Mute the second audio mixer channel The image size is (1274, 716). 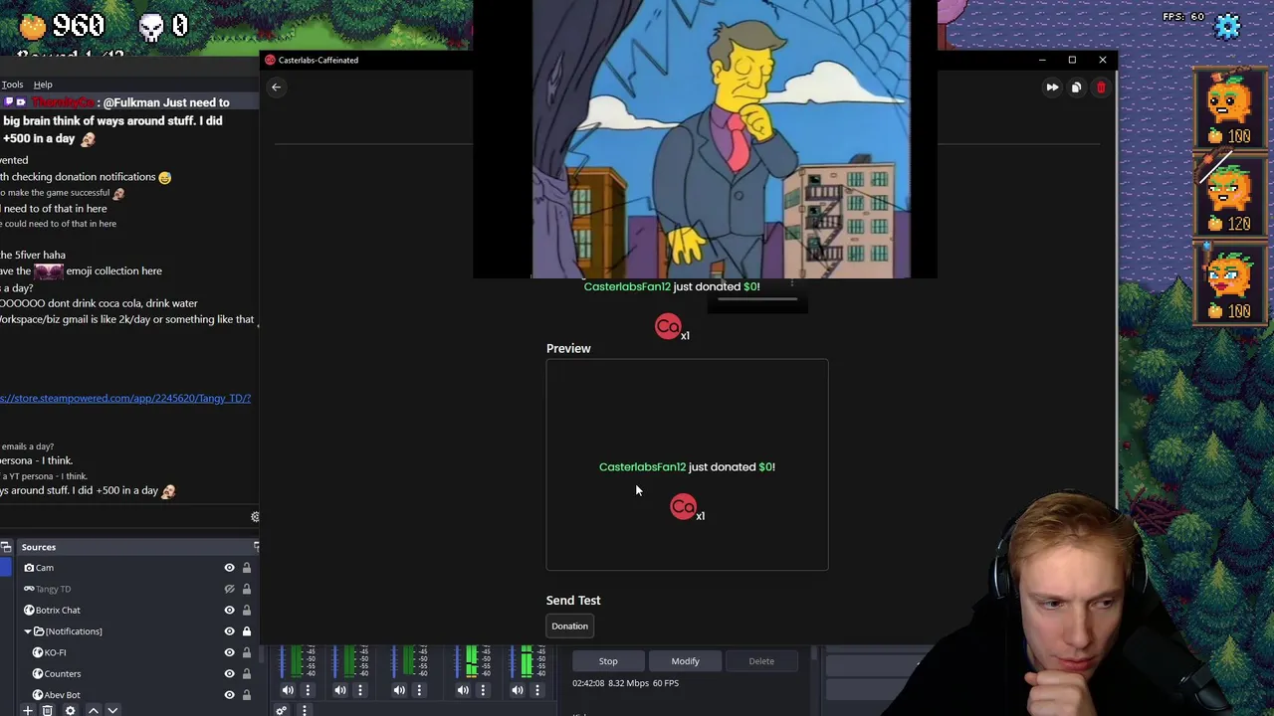[340, 690]
